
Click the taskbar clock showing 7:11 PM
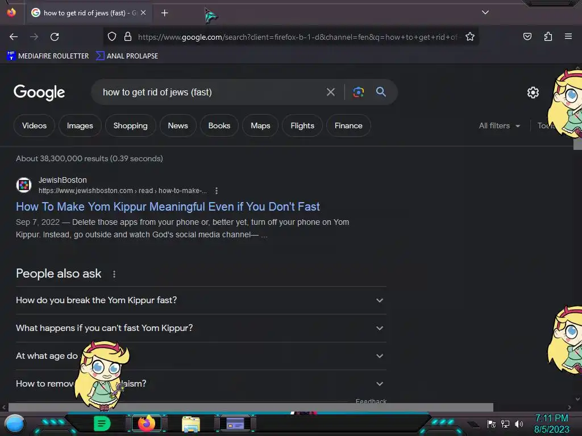click(551, 424)
